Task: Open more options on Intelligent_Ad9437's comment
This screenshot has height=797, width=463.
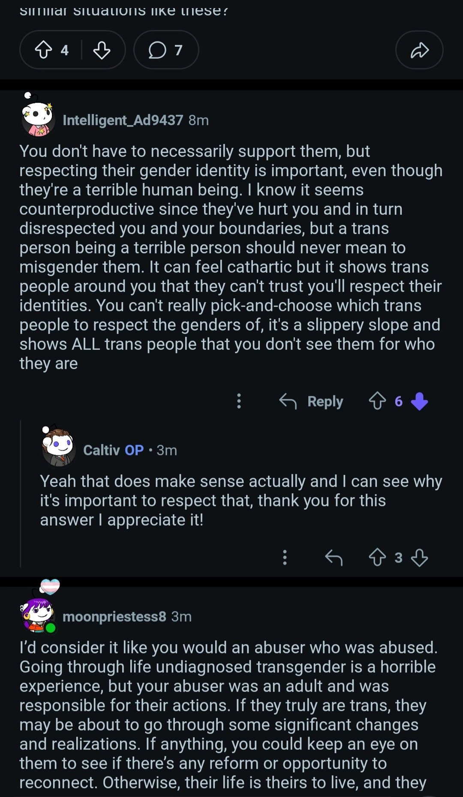Action: 239,401
